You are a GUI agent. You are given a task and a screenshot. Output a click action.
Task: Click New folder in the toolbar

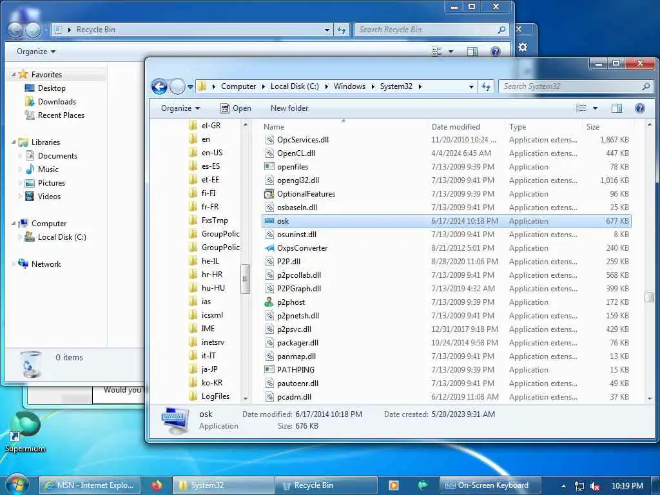coord(289,108)
